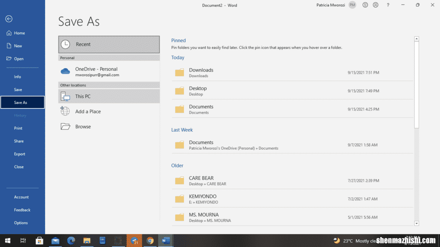Select the Save As sidebar item
The image size is (440, 247).
pos(22,102)
